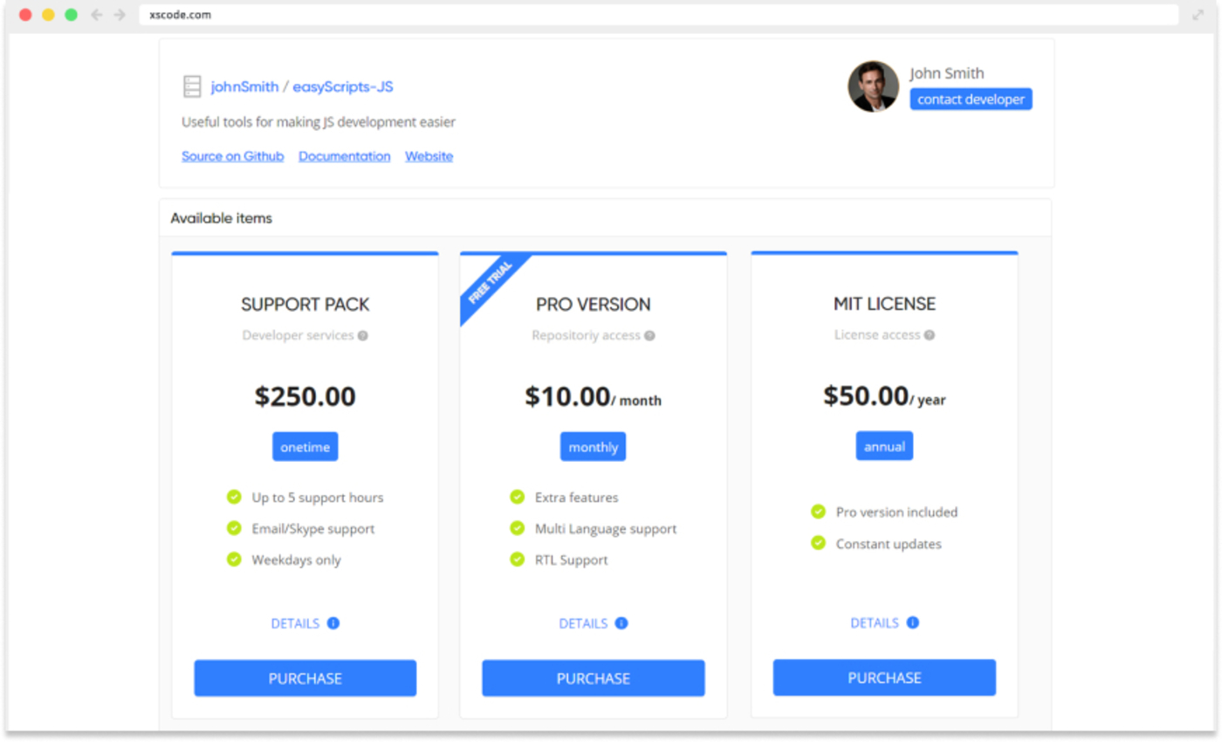Visit the Website link
Image resolution: width=1222 pixels, height=742 pixels.
pos(429,155)
